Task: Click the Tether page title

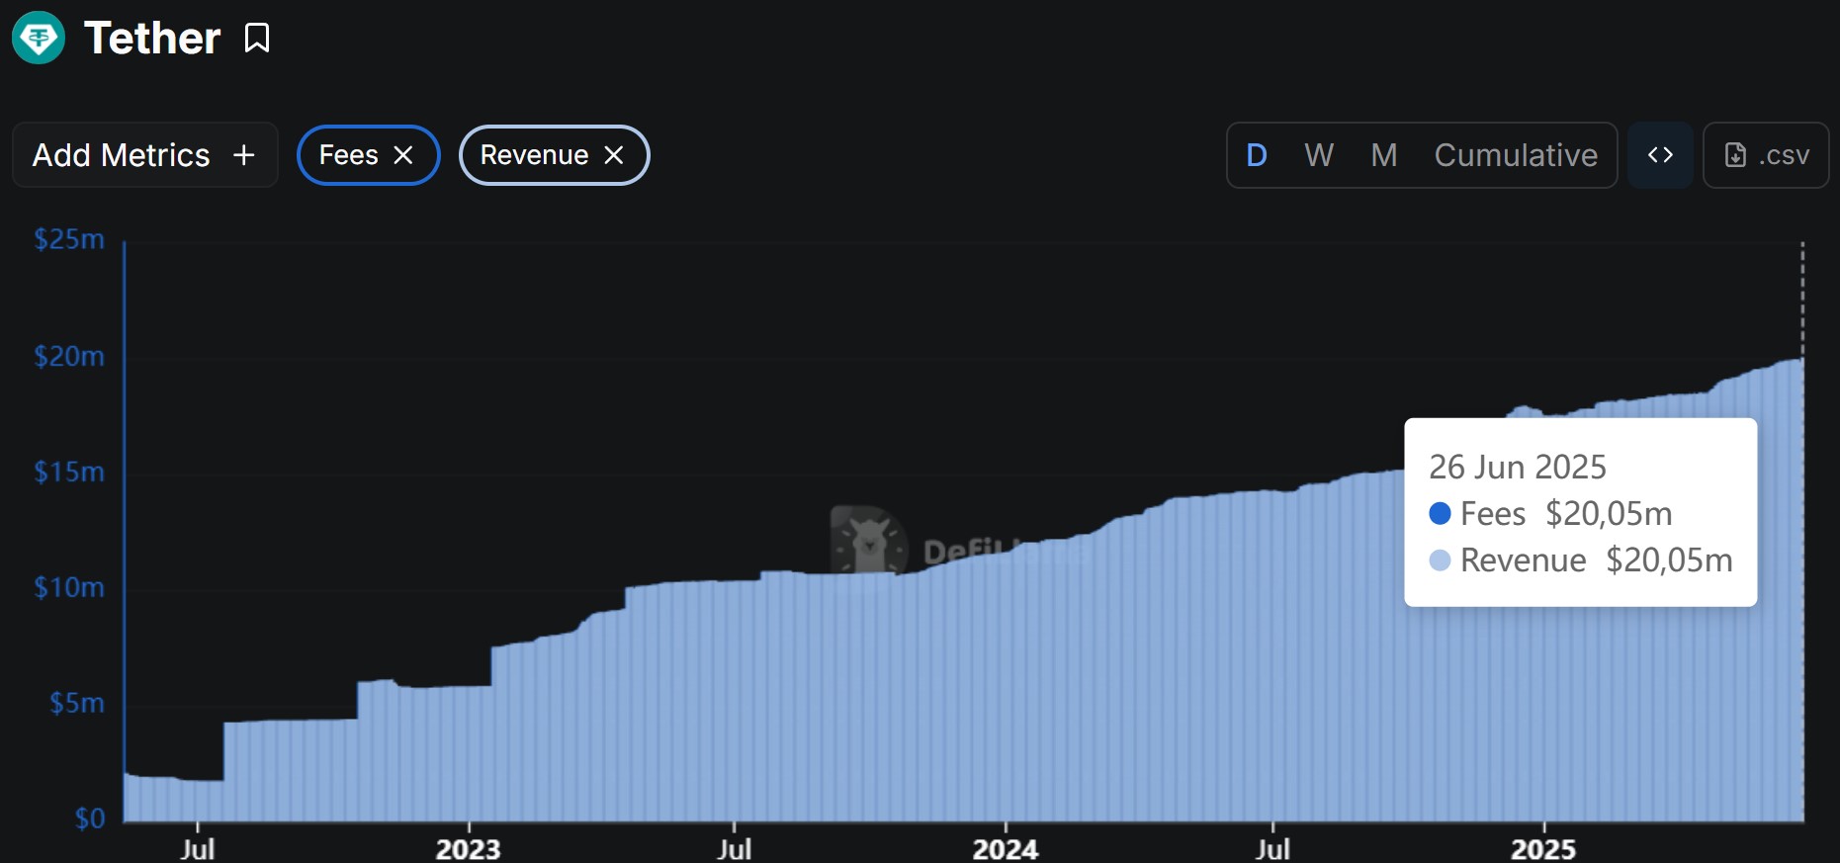Action: click(x=152, y=39)
